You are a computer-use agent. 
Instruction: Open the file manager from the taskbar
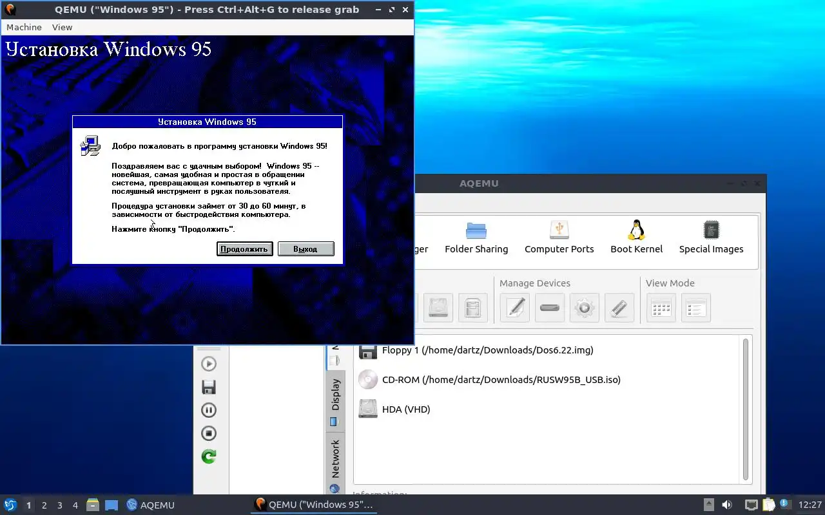pos(93,505)
